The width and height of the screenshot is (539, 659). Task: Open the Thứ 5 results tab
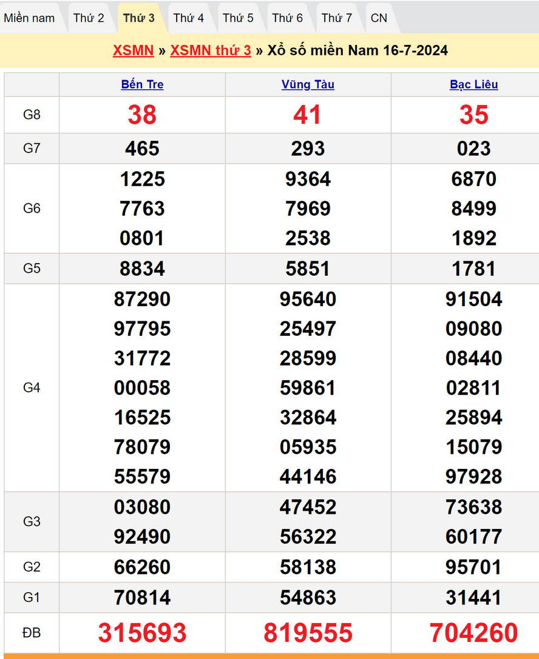pyautogui.click(x=238, y=18)
